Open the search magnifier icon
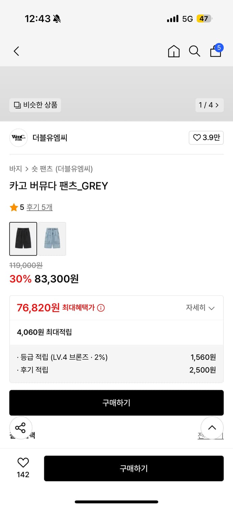This screenshot has width=233, height=508. tap(194, 51)
